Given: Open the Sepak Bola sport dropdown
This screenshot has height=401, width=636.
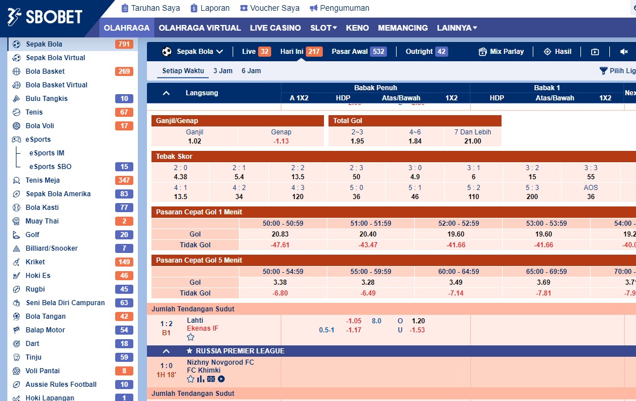Looking at the screenshot, I should tap(193, 52).
